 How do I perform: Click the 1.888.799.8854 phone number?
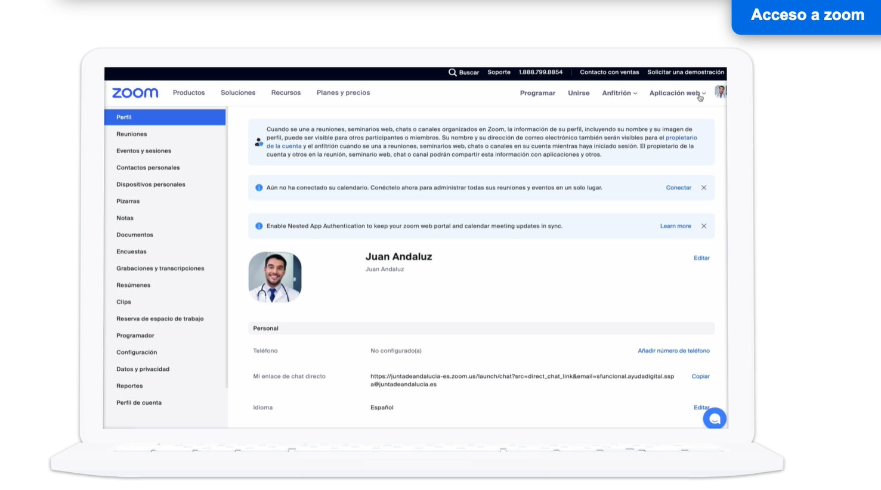coord(540,72)
